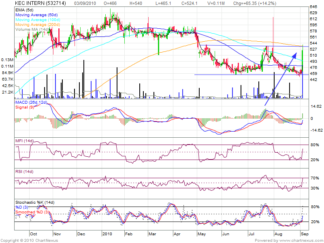Select the Stochastic %K (14d) label
This screenshot has width=324, height=243.
point(34,202)
